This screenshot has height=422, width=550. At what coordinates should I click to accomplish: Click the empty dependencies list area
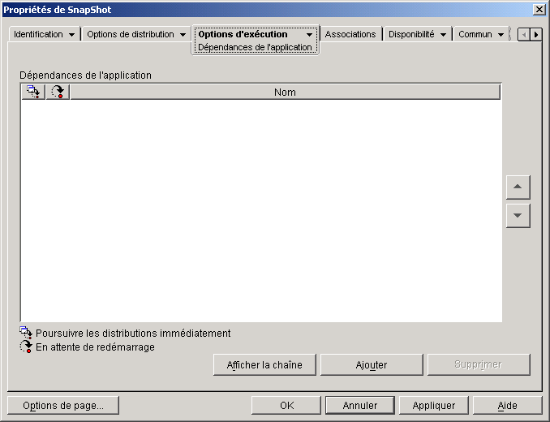(261, 210)
